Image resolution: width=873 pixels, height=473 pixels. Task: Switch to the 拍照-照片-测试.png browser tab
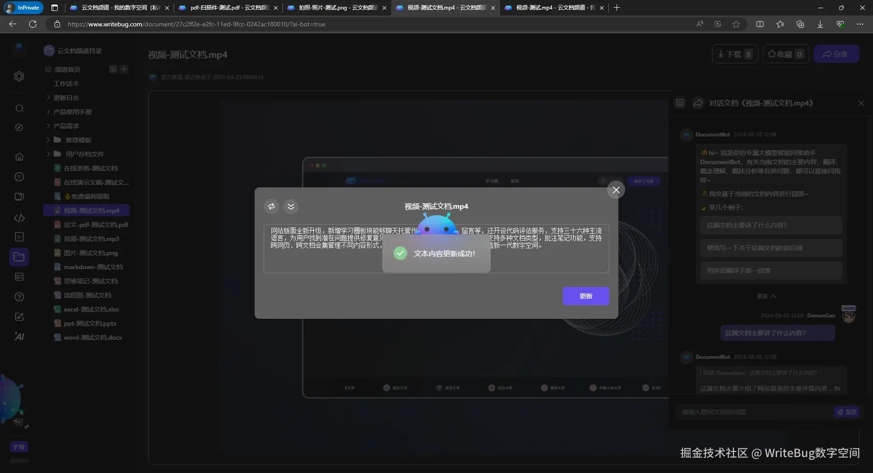click(x=332, y=8)
